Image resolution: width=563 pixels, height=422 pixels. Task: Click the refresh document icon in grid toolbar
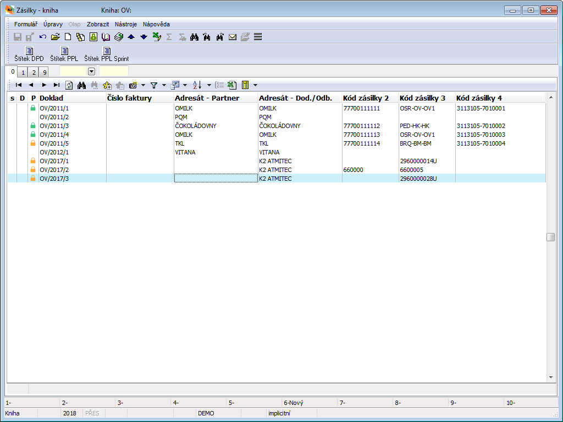coord(69,85)
